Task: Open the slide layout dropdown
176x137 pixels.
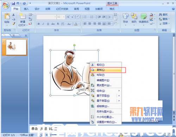Action: click(31, 15)
